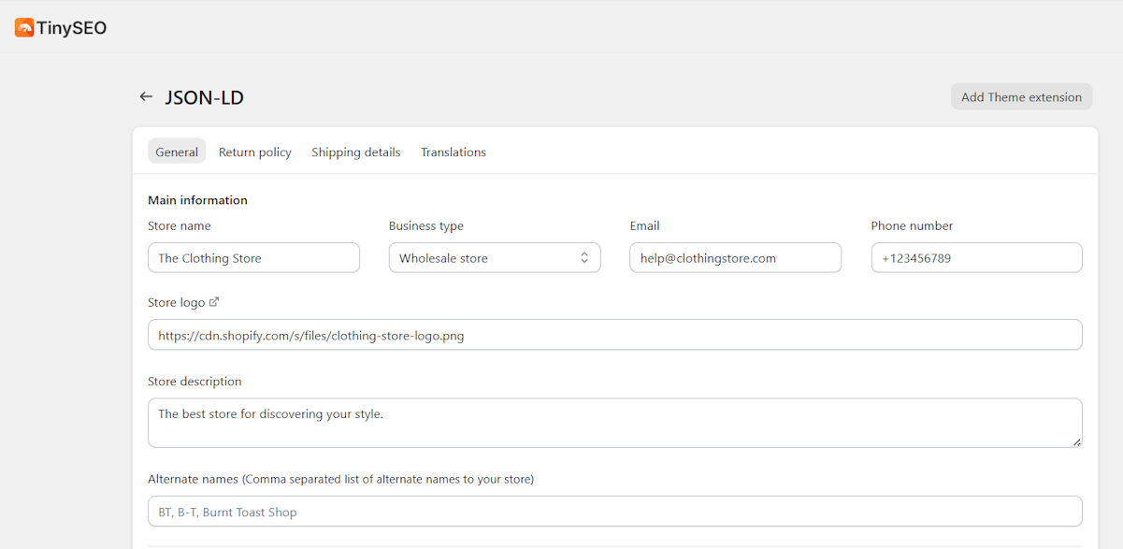The image size is (1123, 549).
Task: Select the Translations tab
Action: (453, 152)
